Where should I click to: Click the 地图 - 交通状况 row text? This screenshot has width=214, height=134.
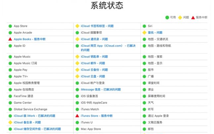pyautogui.click(x=158, y=39)
